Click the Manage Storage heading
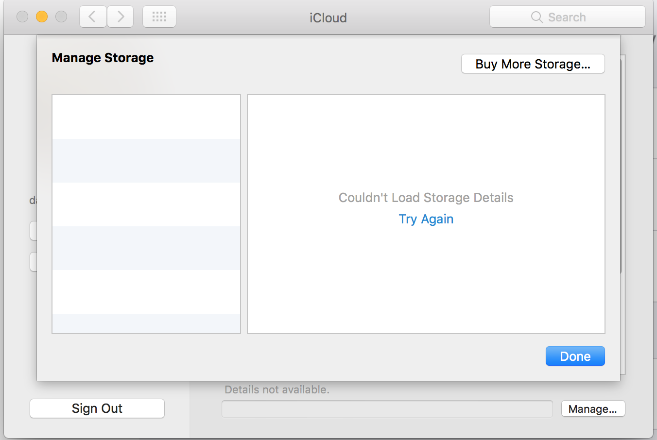Image resolution: width=657 pixels, height=440 pixels. click(x=103, y=58)
